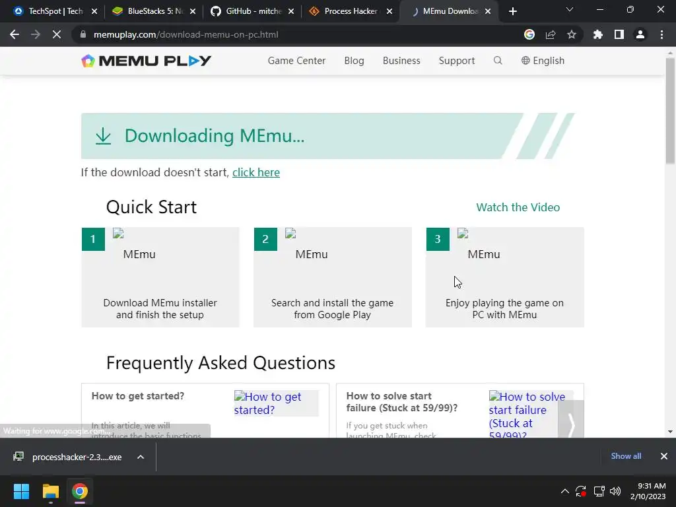Open Google account icon in address bar
Screen dimensions: 676x507
coord(529,34)
